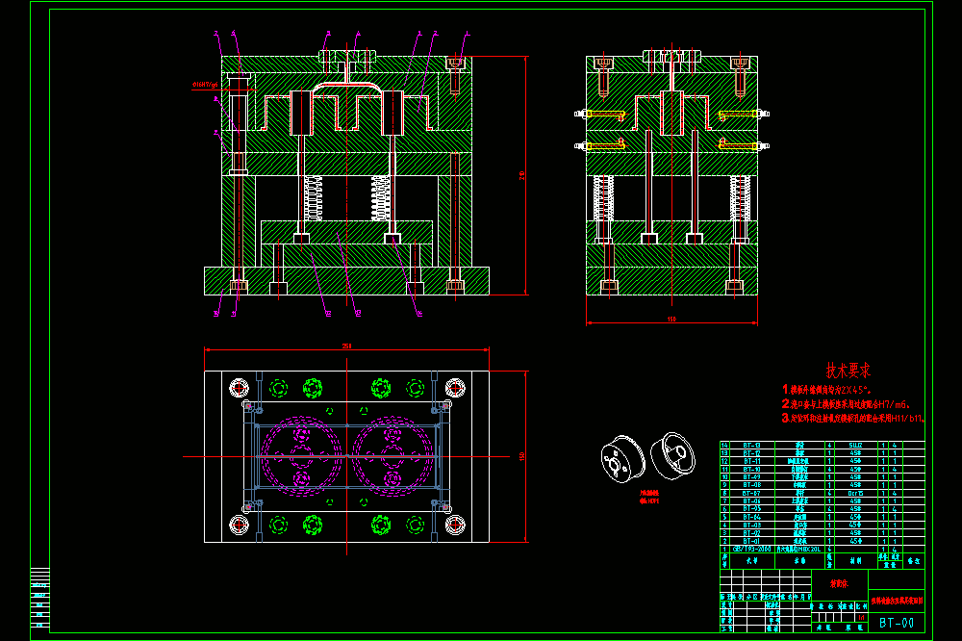Click the BT-05 cell in parts list
The image size is (962, 641).
click(x=752, y=509)
